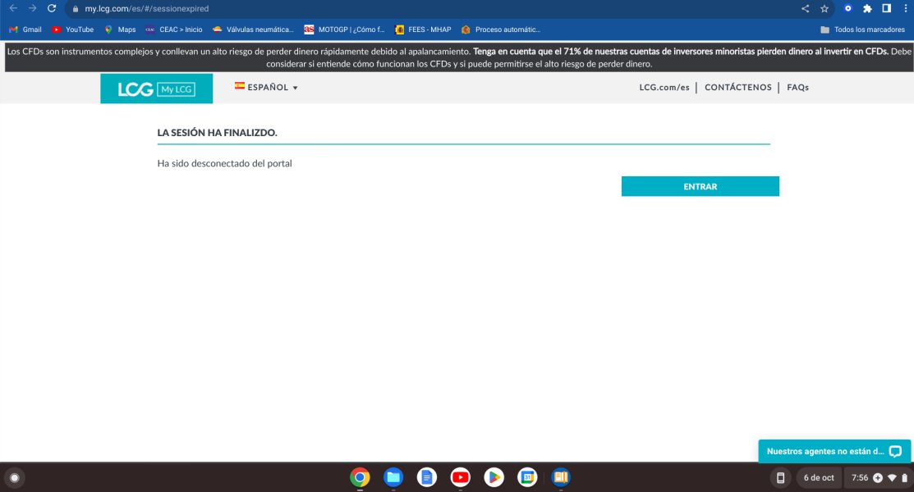This screenshot has height=492, width=914.
Task: Open the Files app in the shelf
Action: point(393,477)
